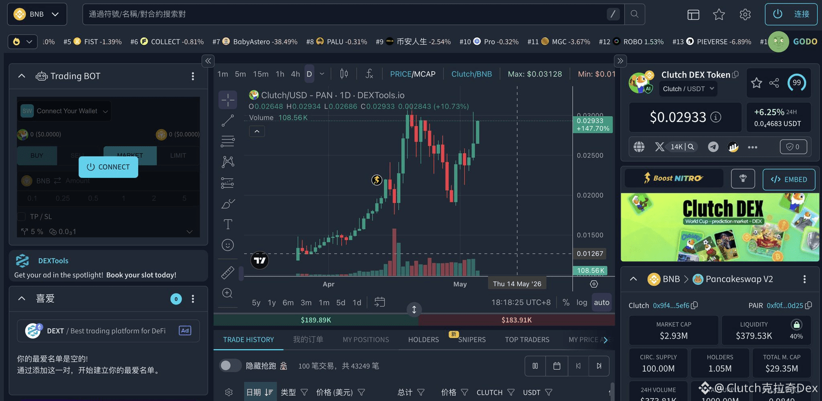The width and height of the screenshot is (822, 401).
Task: Open the candlestick chart style picker
Action: (x=344, y=74)
